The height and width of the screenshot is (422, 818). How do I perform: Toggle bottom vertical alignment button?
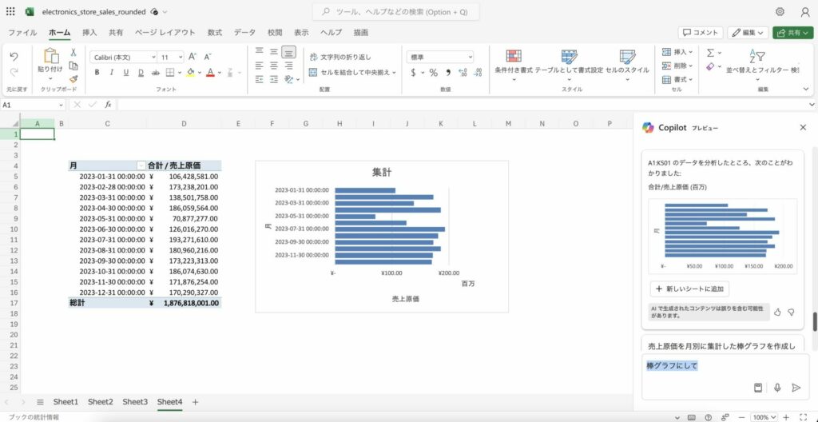[288, 52]
